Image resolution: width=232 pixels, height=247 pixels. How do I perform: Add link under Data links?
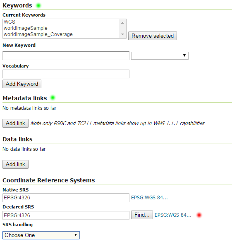click(15, 164)
